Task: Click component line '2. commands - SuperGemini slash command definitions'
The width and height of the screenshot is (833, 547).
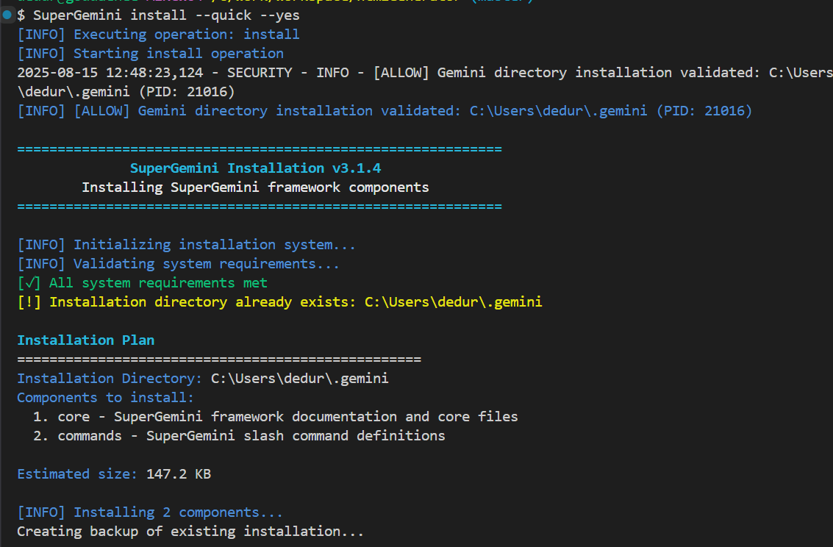Action: coord(239,436)
